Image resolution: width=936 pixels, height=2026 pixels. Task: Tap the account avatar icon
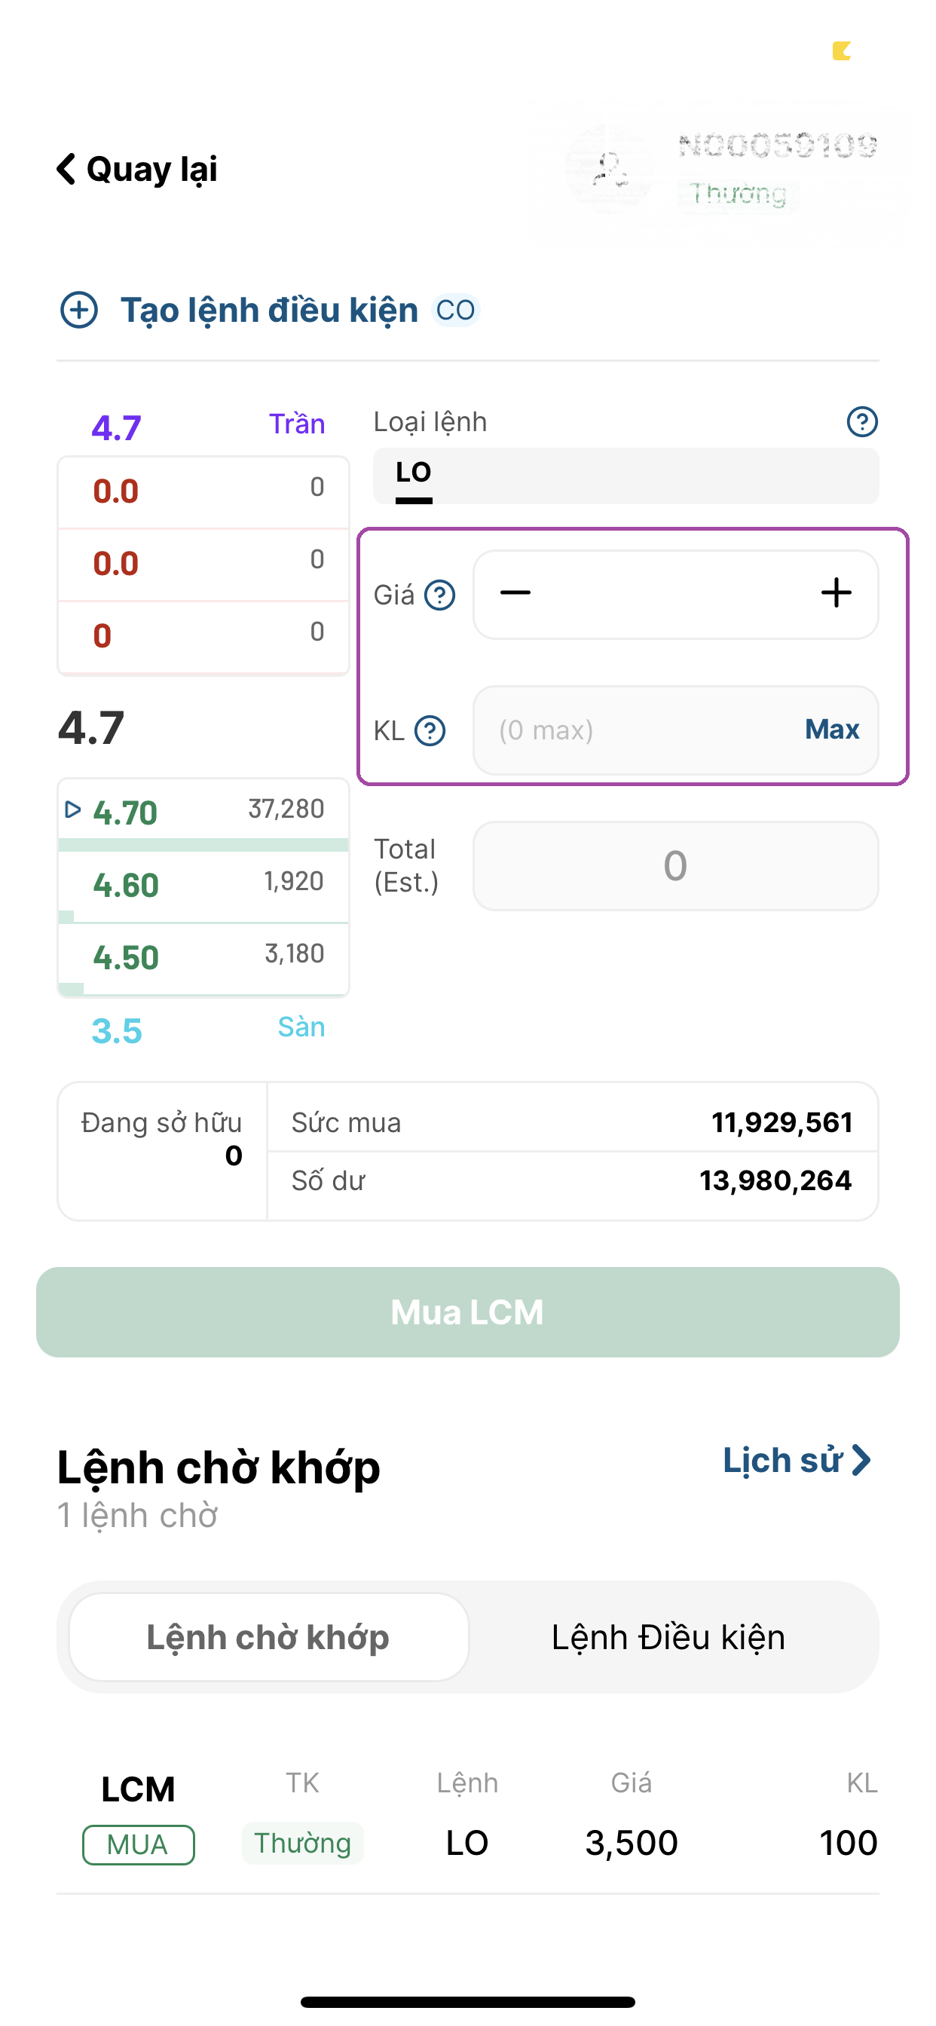point(610,169)
